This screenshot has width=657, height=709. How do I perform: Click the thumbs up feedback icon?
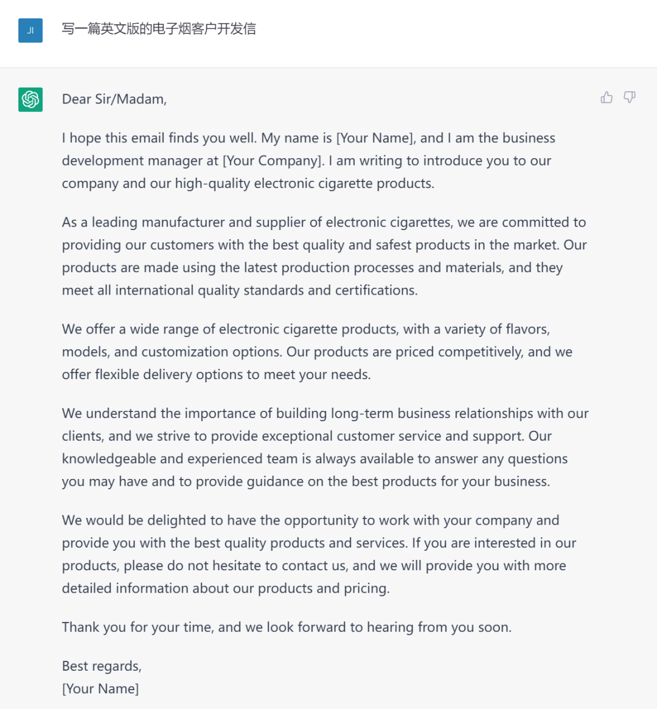click(x=607, y=97)
